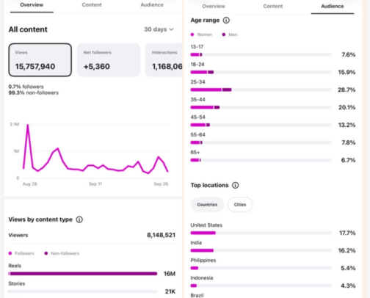Select the Net followers +5,360 card

(109, 60)
